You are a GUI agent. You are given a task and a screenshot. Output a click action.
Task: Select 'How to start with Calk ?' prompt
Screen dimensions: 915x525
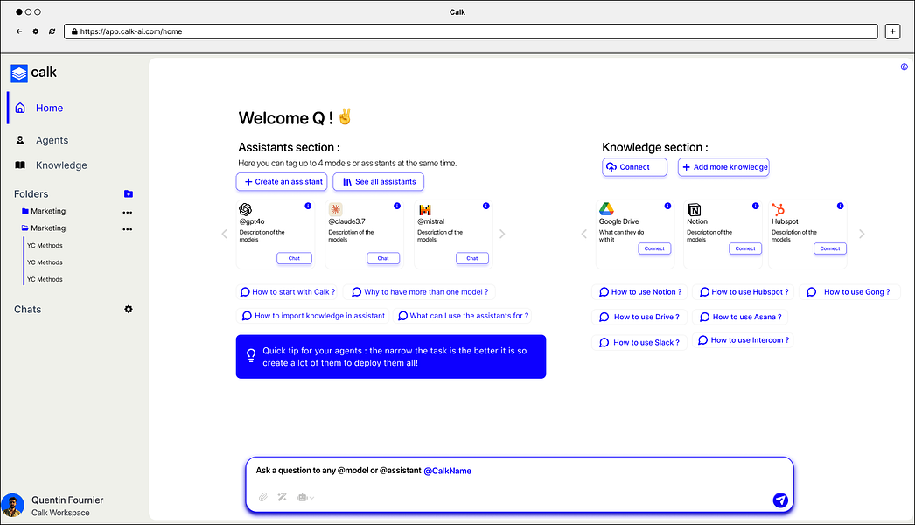pyautogui.click(x=288, y=292)
